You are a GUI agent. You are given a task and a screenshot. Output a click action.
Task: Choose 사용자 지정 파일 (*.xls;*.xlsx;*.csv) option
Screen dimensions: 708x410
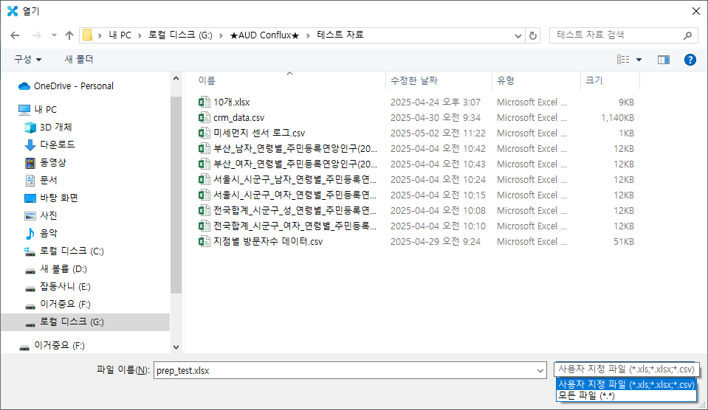pyautogui.click(x=626, y=385)
